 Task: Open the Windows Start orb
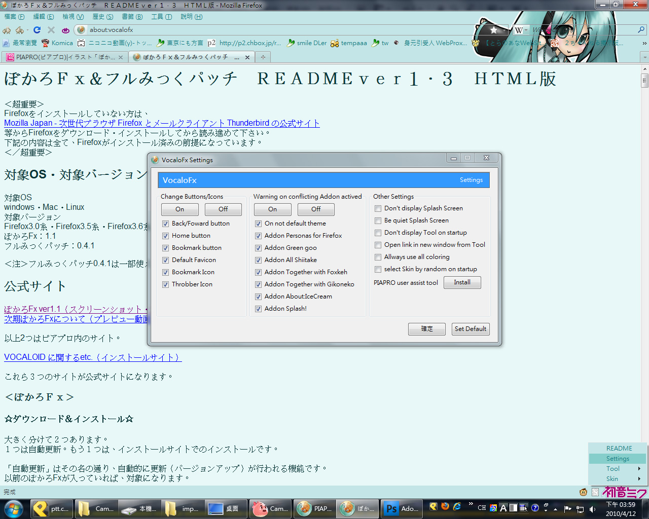pos(13,508)
